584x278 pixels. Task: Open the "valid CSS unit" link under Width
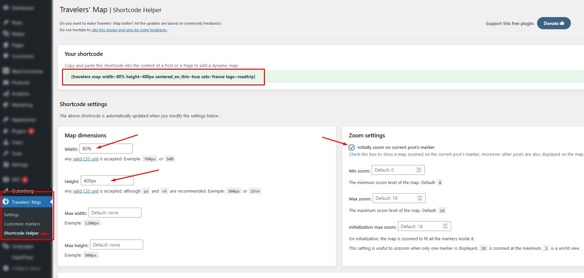(x=86, y=159)
